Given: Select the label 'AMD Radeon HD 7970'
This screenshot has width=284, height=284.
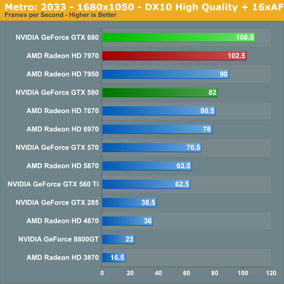Looking at the screenshot, I should click(x=62, y=56).
